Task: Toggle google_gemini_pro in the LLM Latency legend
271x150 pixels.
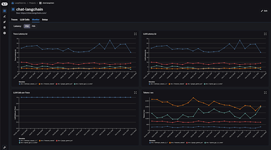Action: point(194,84)
